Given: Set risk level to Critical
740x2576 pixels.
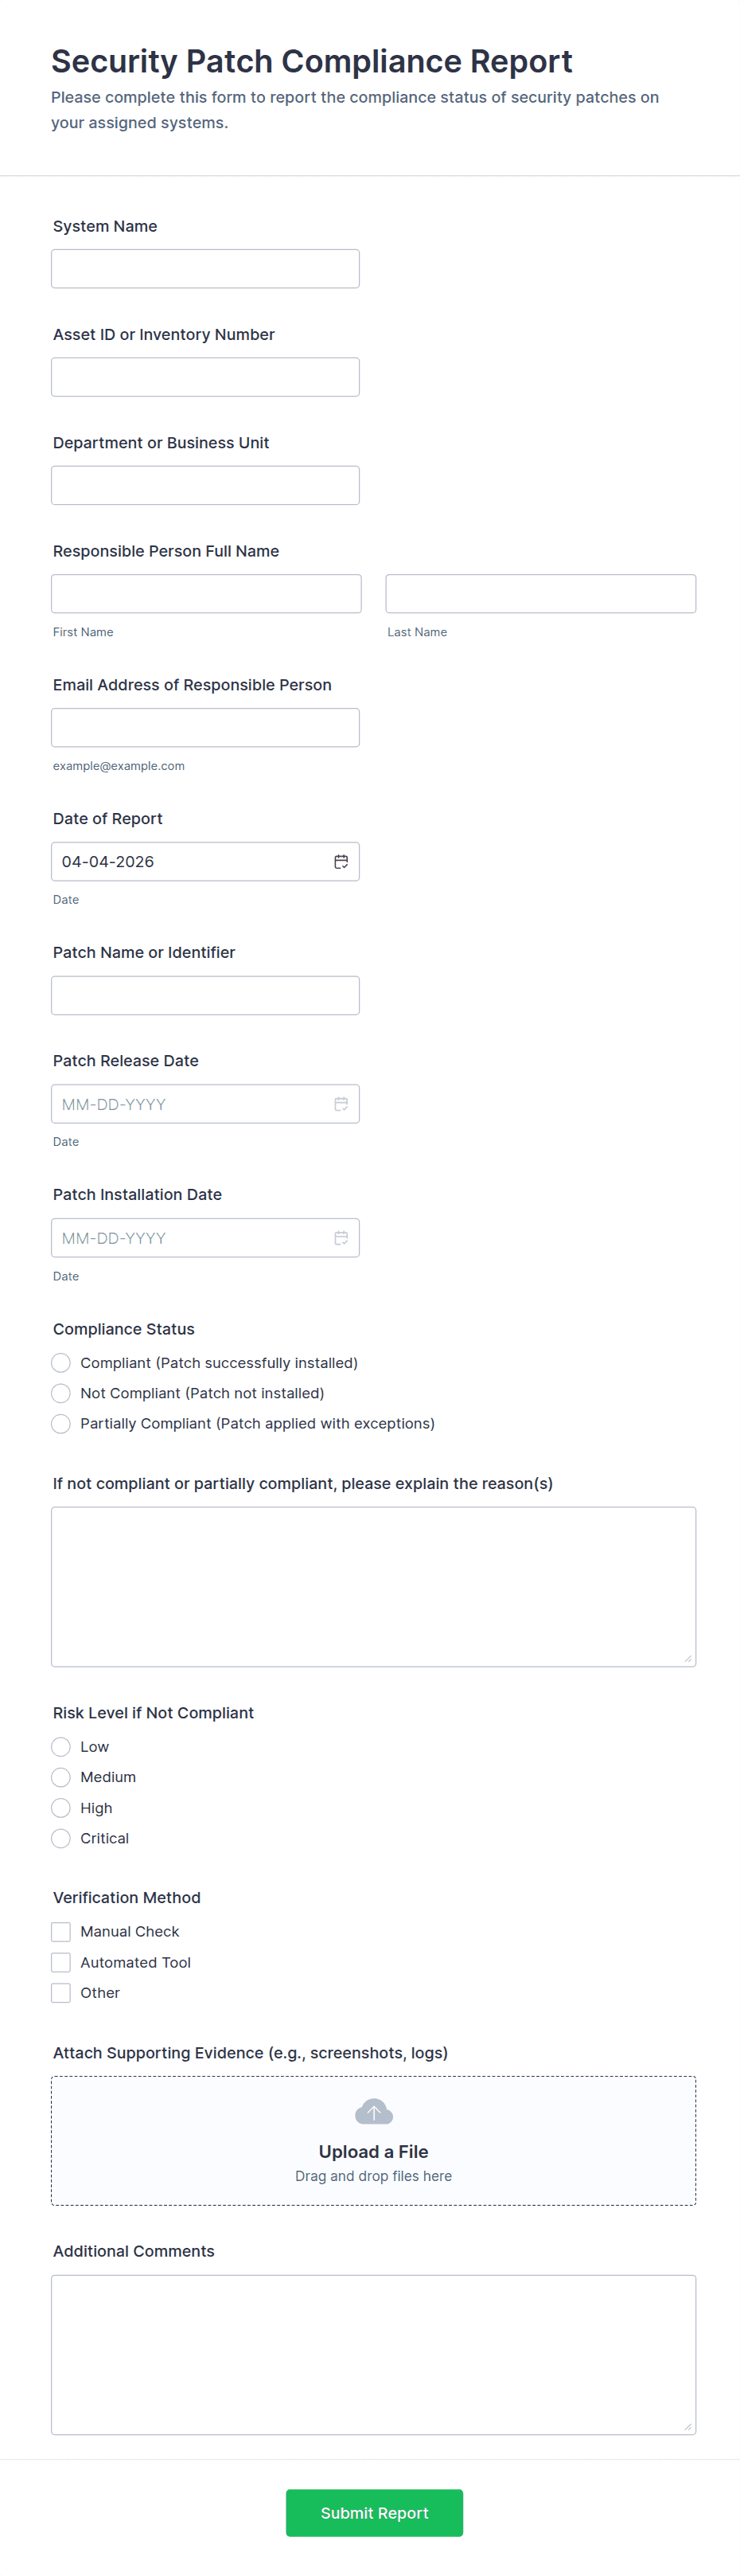Looking at the screenshot, I should click(61, 1838).
